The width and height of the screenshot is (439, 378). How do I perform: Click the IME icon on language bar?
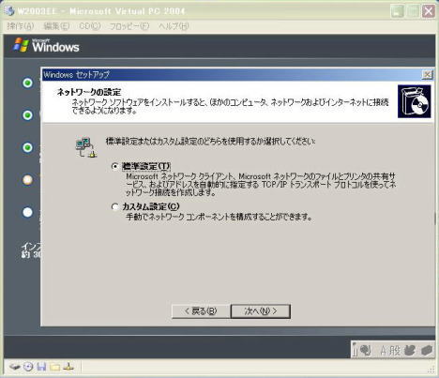point(366,350)
